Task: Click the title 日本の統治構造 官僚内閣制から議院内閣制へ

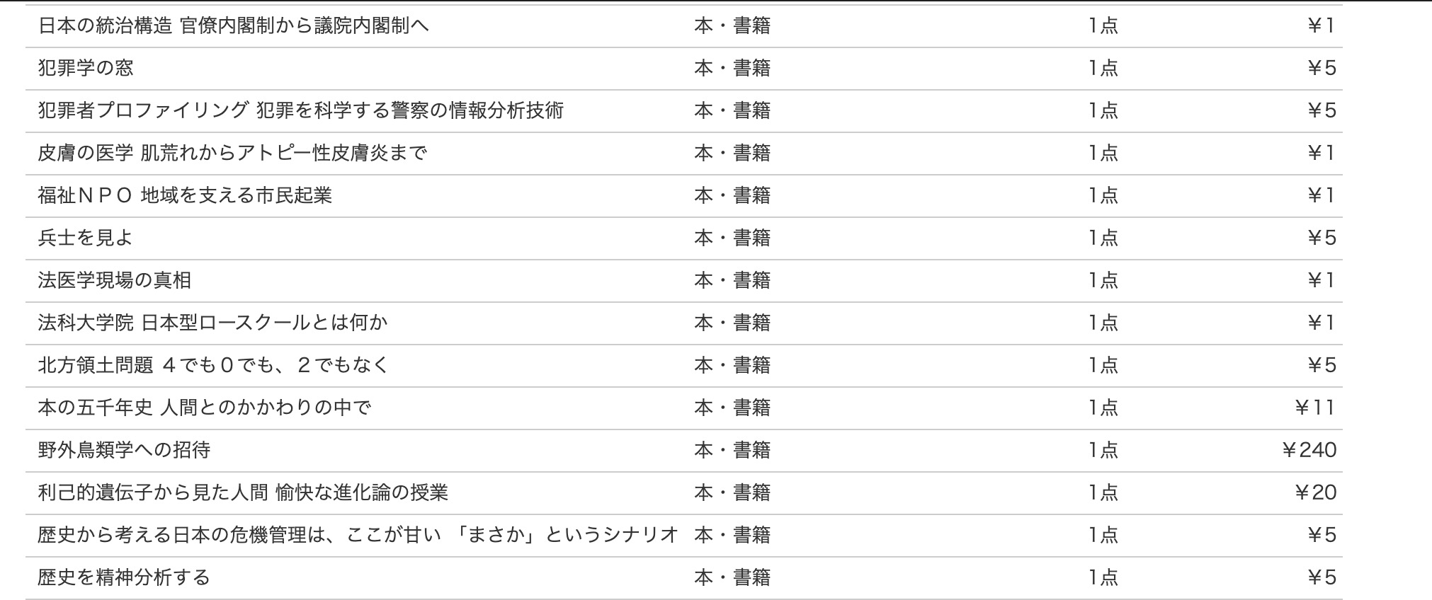Action: [x=233, y=26]
